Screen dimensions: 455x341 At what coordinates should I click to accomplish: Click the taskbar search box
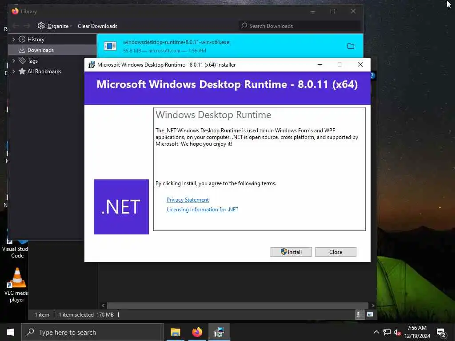(92, 332)
